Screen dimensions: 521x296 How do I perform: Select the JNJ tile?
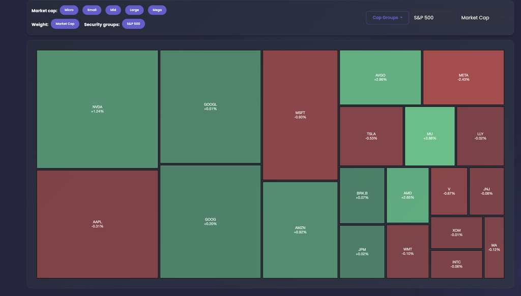(486, 191)
